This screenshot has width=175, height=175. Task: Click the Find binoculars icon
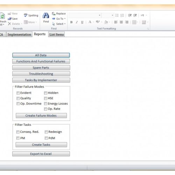pyautogui.click(x=46, y=15)
